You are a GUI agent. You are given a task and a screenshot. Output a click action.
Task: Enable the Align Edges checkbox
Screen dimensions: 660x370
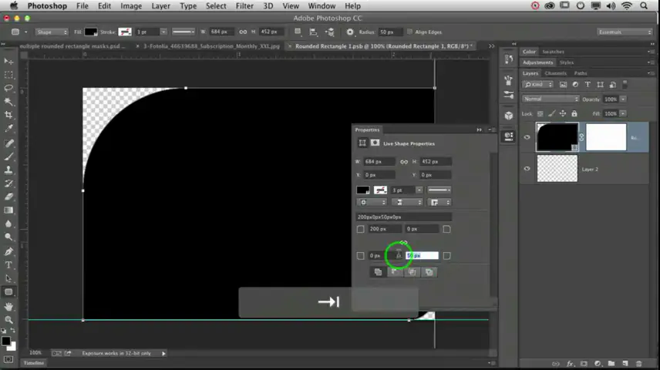(x=409, y=32)
